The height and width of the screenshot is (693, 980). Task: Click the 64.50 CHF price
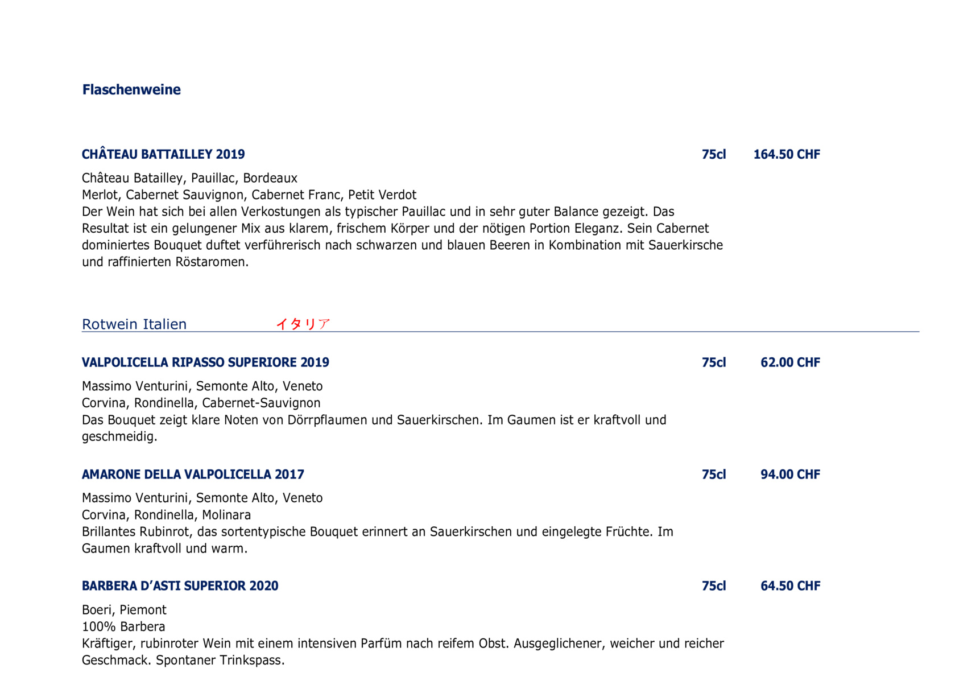pos(790,586)
